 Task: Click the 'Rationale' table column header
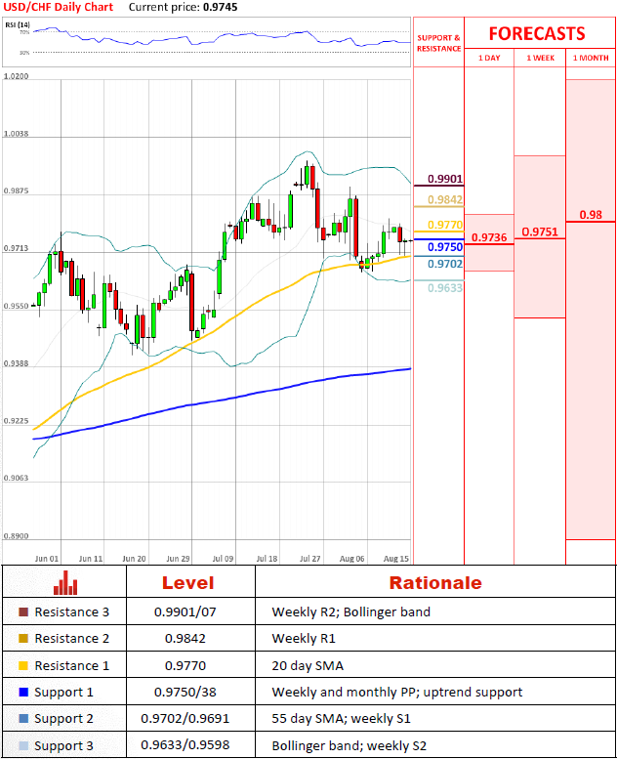pyautogui.click(x=435, y=583)
